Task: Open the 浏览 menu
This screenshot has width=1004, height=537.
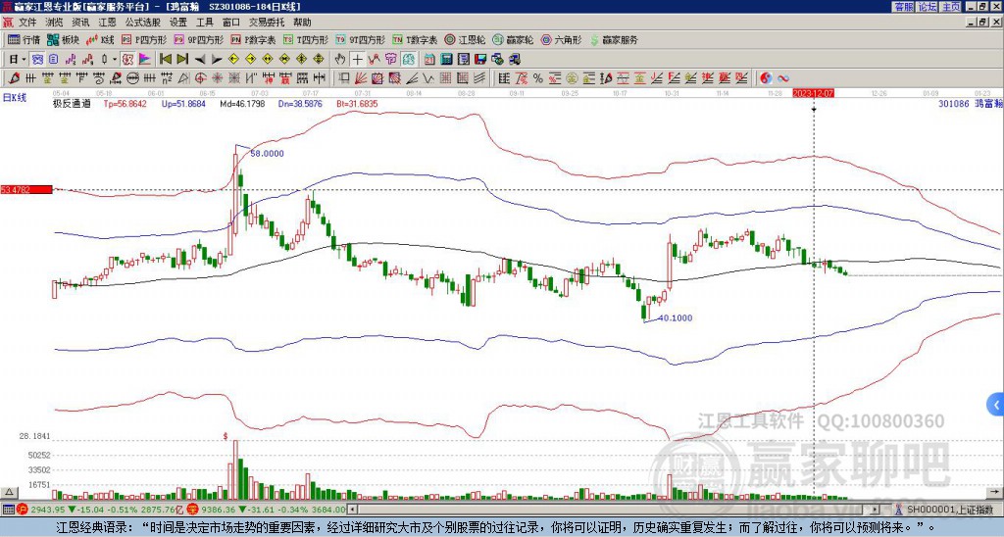Action: pyautogui.click(x=55, y=23)
